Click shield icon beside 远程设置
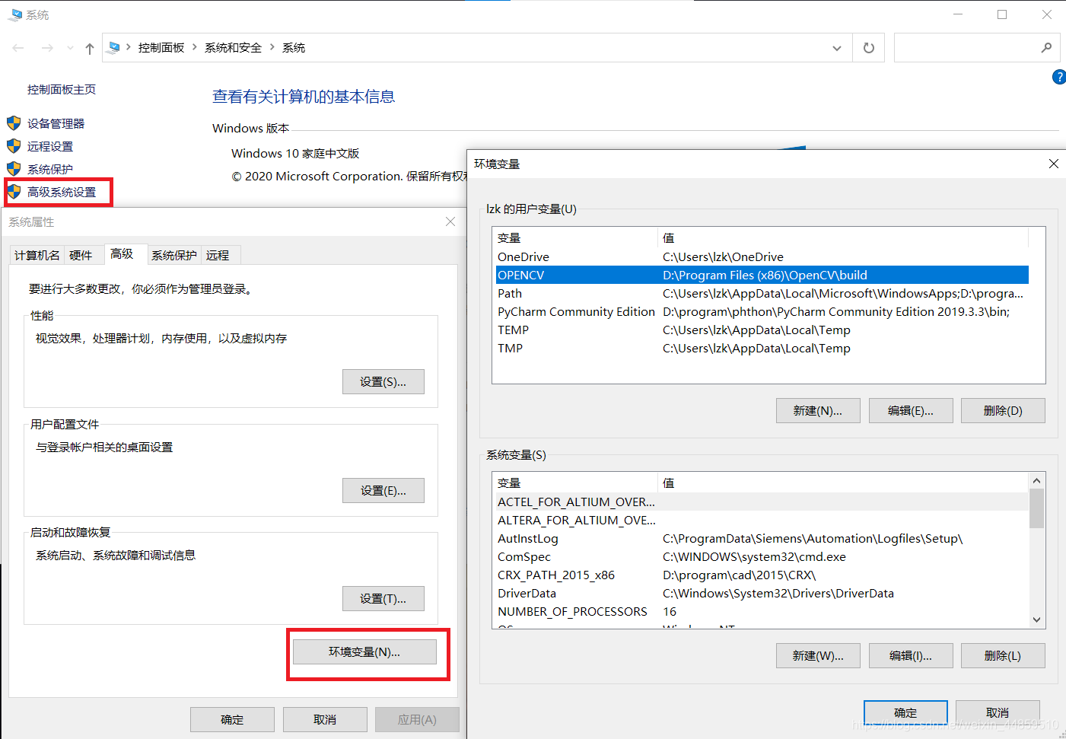The height and width of the screenshot is (739, 1066). coord(14,146)
